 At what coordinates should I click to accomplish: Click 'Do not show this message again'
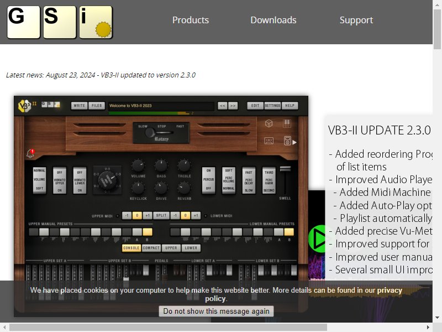click(216, 312)
